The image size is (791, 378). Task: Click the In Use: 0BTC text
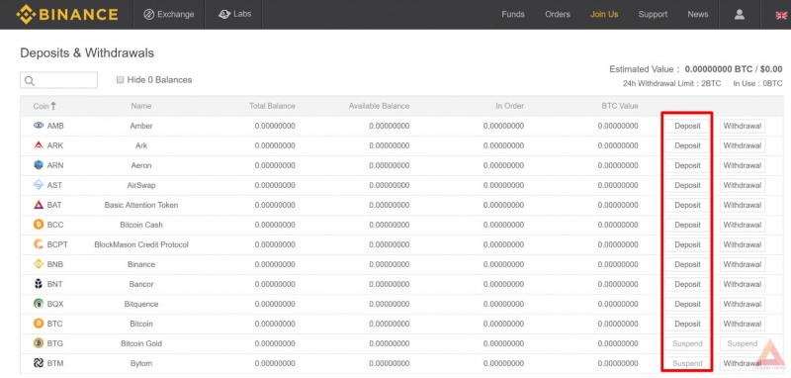coord(757,84)
